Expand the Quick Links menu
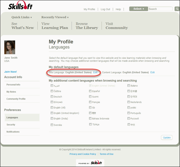This screenshot has height=167, width=180. (22, 17)
